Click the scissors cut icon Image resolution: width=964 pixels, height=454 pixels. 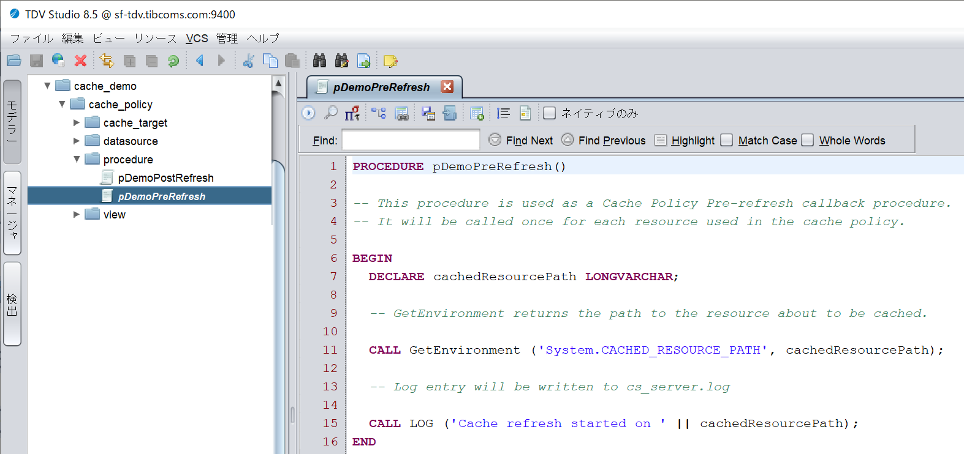coord(248,61)
